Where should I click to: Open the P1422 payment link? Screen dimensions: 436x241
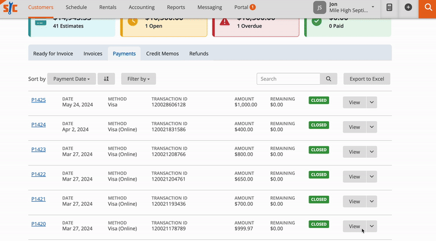click(38, 174)
